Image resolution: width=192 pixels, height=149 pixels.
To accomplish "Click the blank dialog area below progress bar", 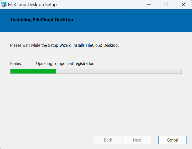I will 96,102.
